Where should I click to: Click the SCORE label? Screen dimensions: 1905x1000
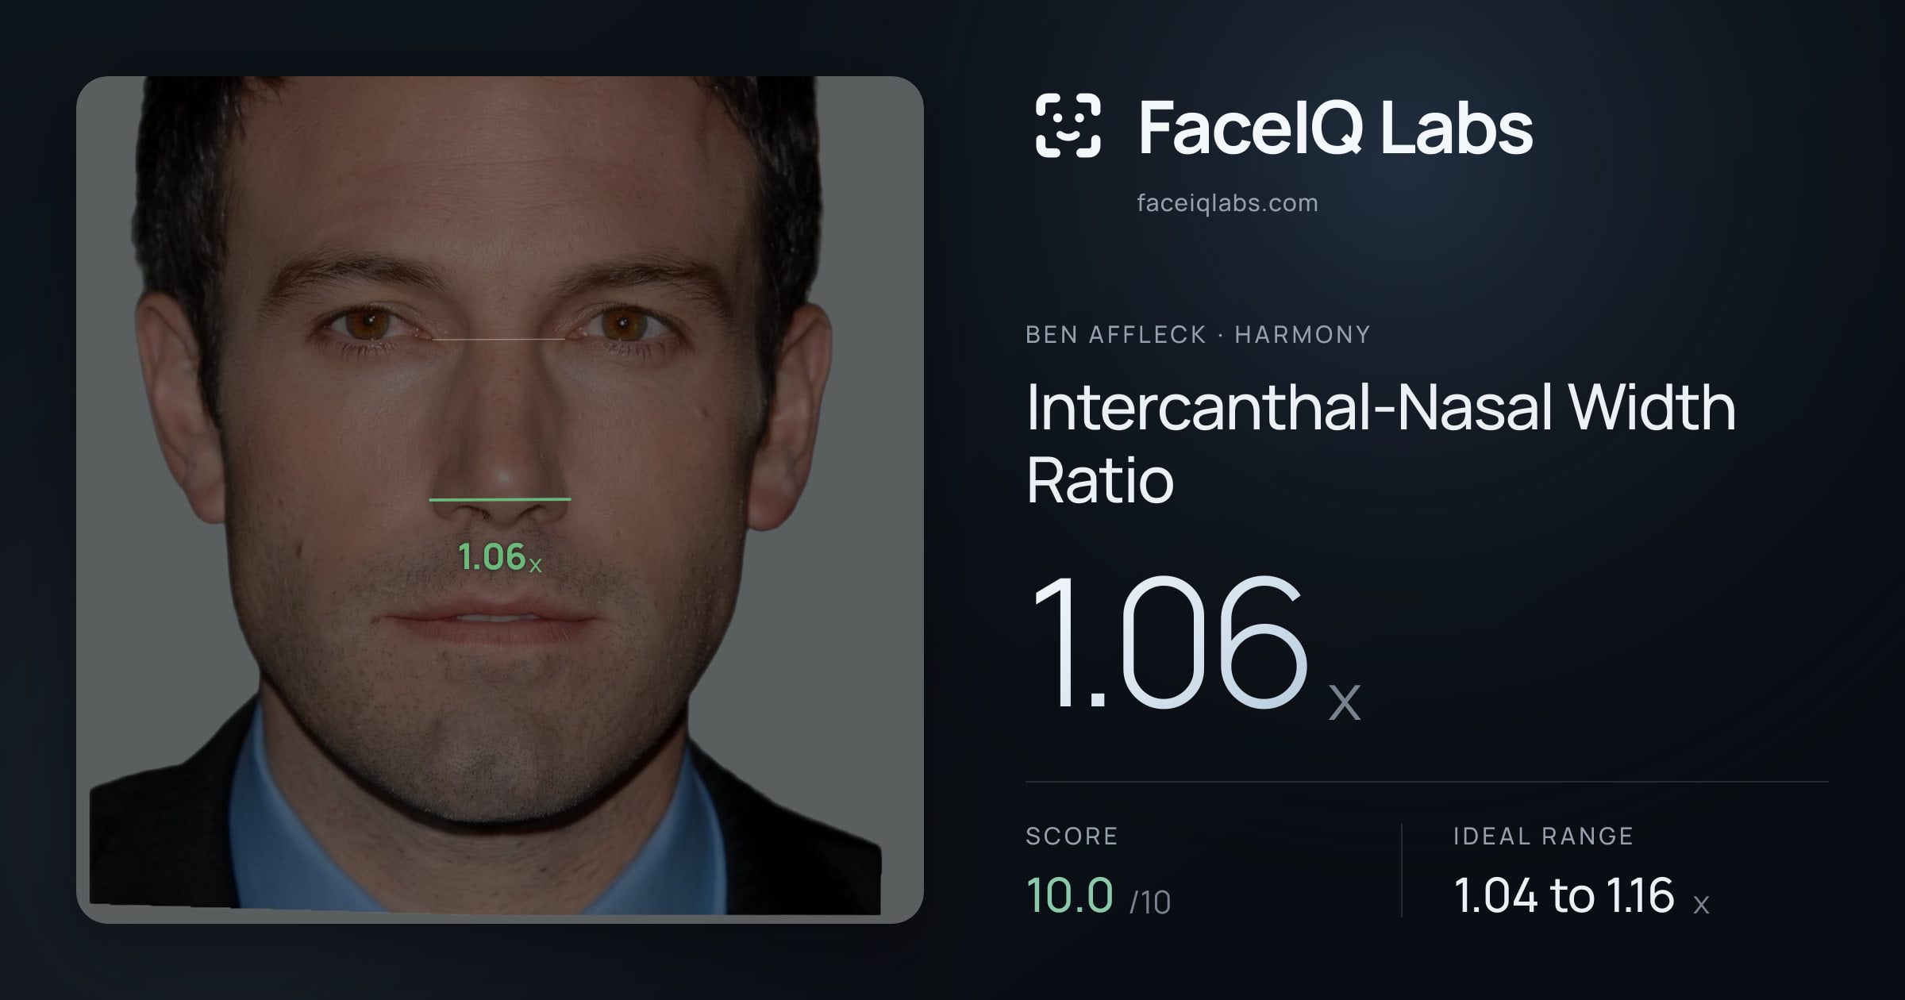[x=1072, y=836]
